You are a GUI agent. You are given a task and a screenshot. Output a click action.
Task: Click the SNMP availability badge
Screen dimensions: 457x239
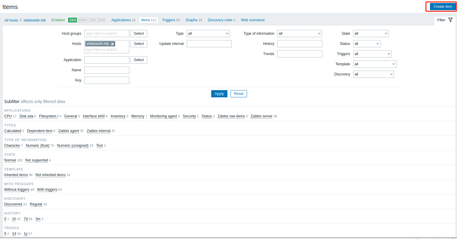tap(83, 20)
